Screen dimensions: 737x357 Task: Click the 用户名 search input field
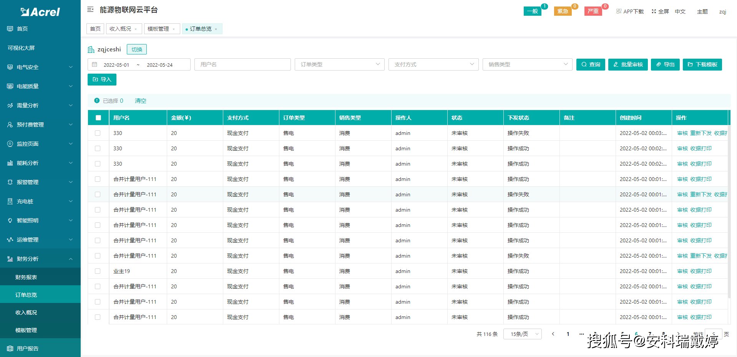click(x=242, y=64)
